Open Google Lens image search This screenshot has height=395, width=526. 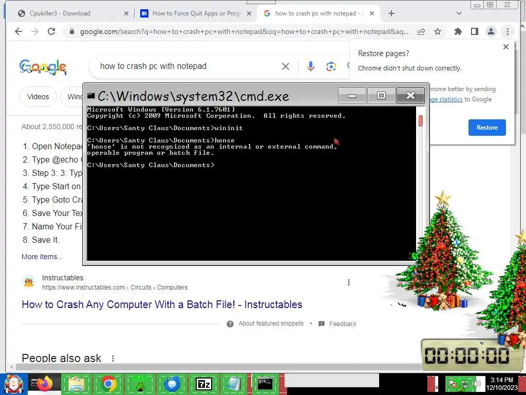click(x=331, y=66)
